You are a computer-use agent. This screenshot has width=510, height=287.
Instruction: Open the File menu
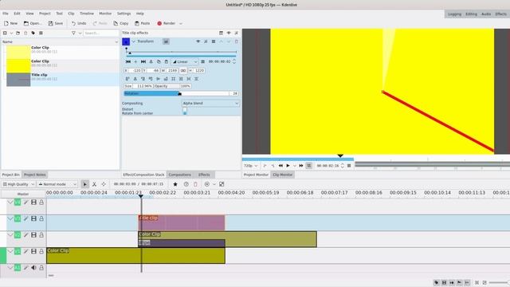pos(6,14)
